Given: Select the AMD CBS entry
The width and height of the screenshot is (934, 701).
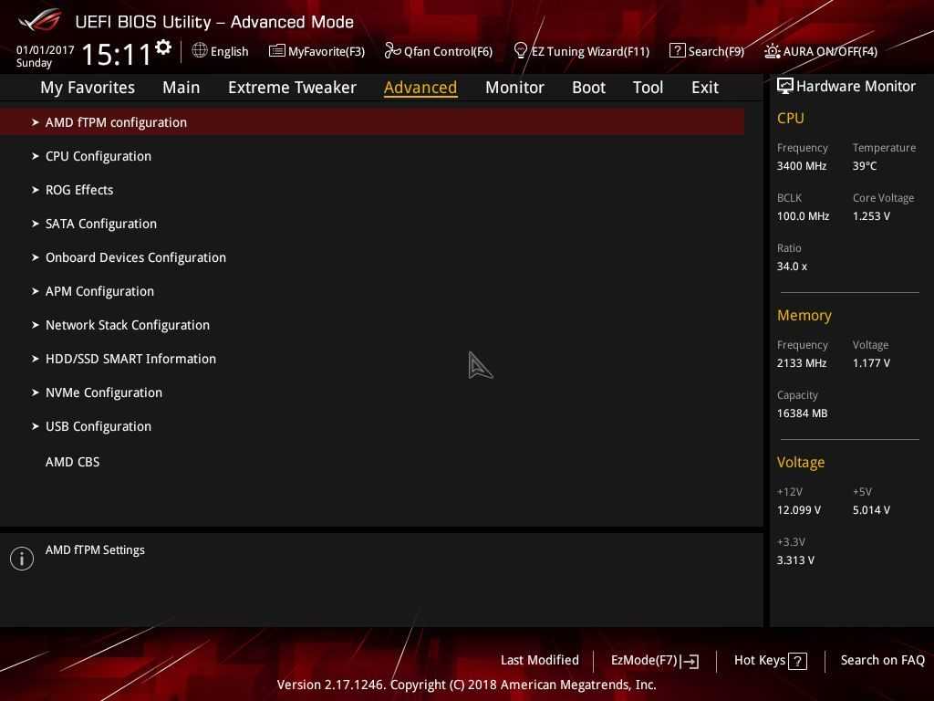Looking at the screenshot, I should [x=72, y=462].
